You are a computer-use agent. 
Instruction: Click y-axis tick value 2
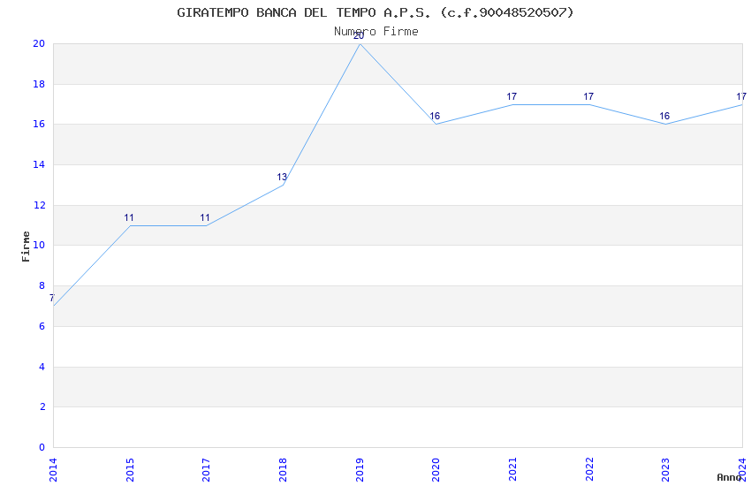point(42,407)
